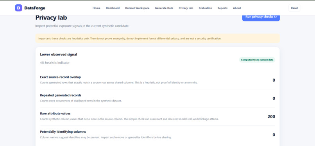Image resolution: width=315 pixels, height=146 pixels.
Task: Click the DataForge brand name
Action: tap(35, 8)
